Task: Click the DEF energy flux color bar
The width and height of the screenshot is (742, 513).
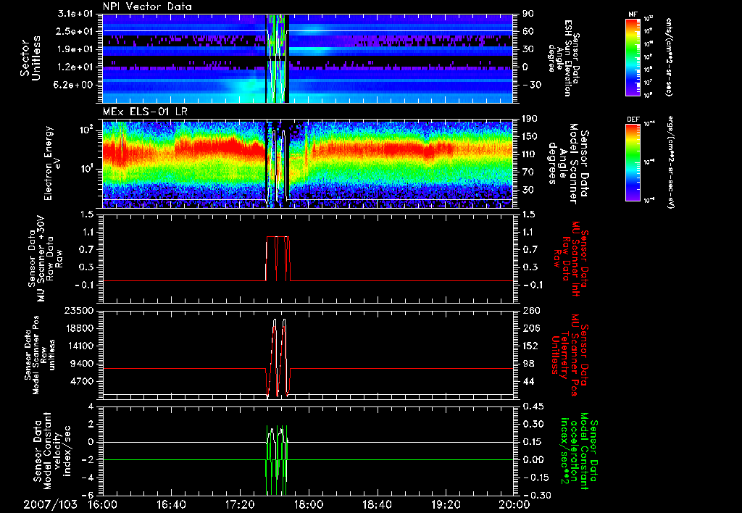Action: [633, 162]
